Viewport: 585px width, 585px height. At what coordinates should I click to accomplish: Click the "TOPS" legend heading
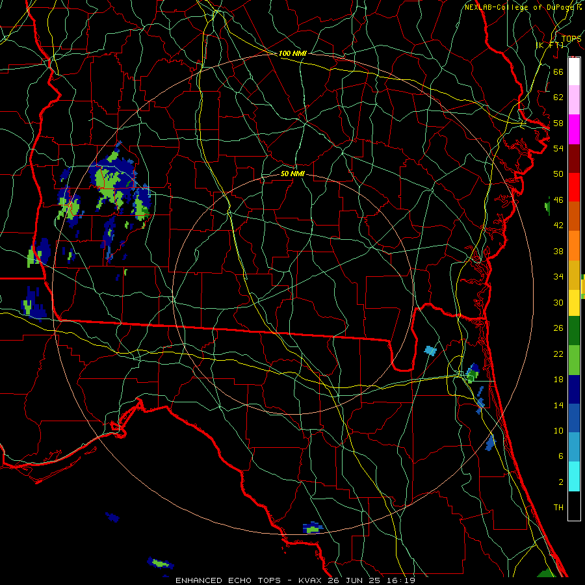[x=571, y=38]
